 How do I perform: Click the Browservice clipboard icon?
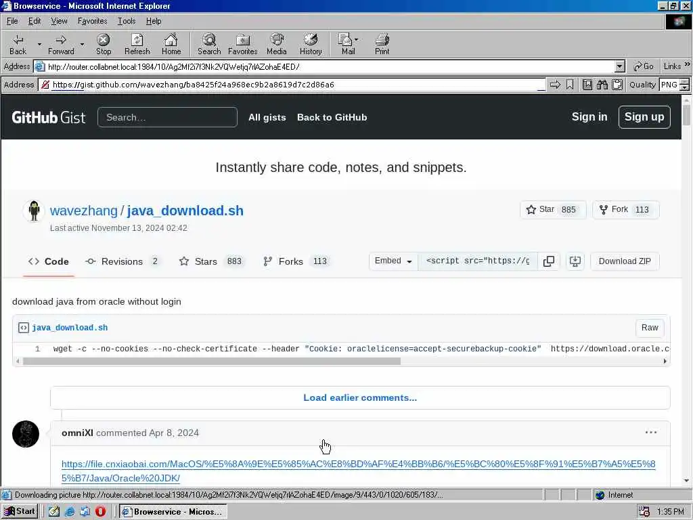(617, 85)
